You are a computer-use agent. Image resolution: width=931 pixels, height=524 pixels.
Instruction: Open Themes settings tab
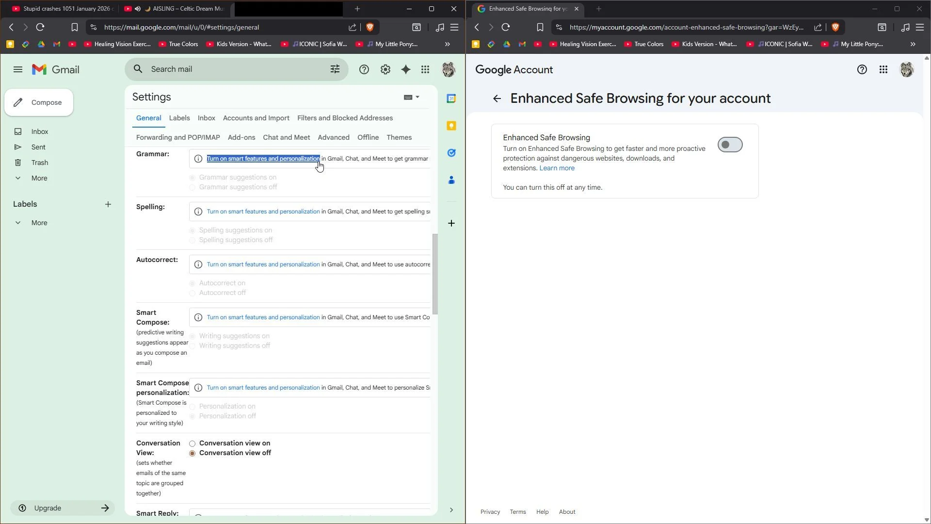[399, 137]
